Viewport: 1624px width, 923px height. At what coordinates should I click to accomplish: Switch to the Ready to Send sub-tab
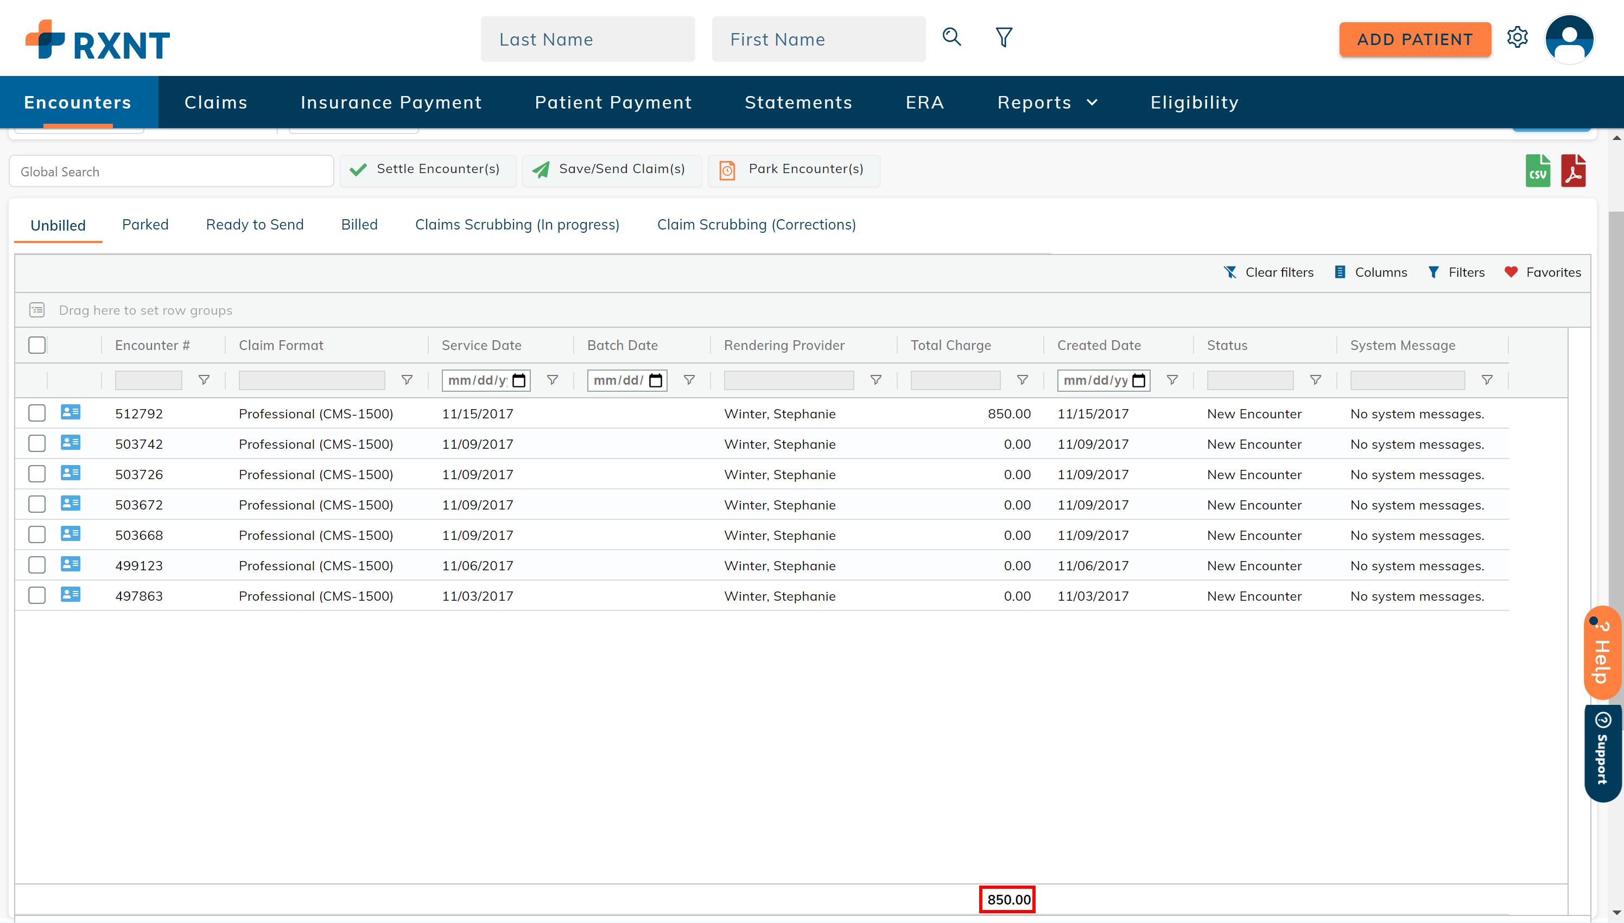pyautogui.click(x=255, y=225)
